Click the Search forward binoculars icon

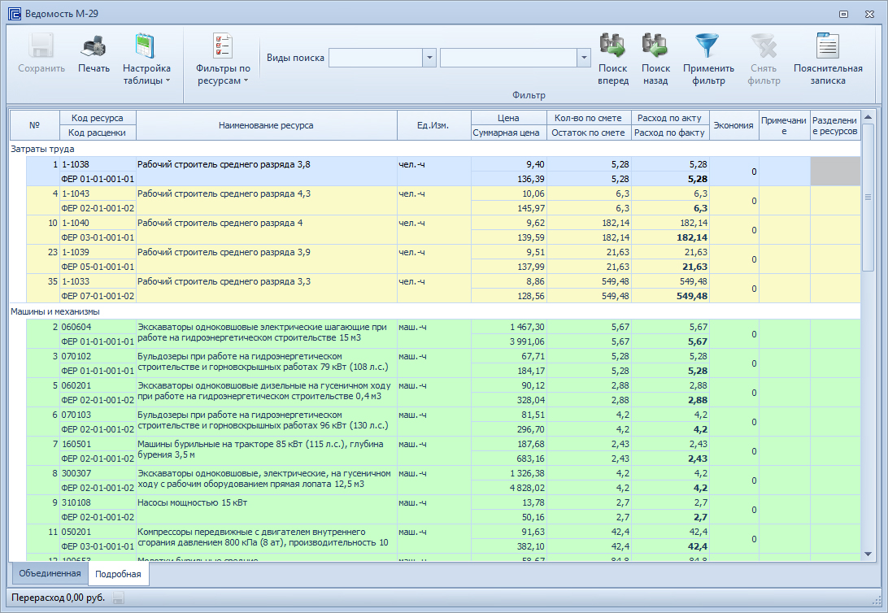tap(613, 46)
